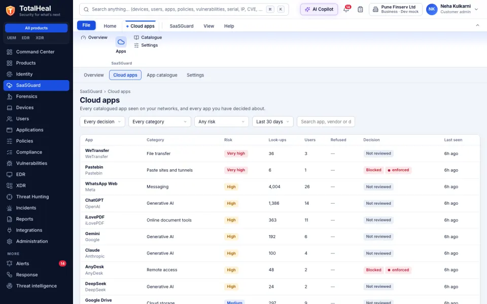Viewport: 487px width, 304px height.
Task: Go to Identity section
Action: pyautogui.click(x=37, y=74)
